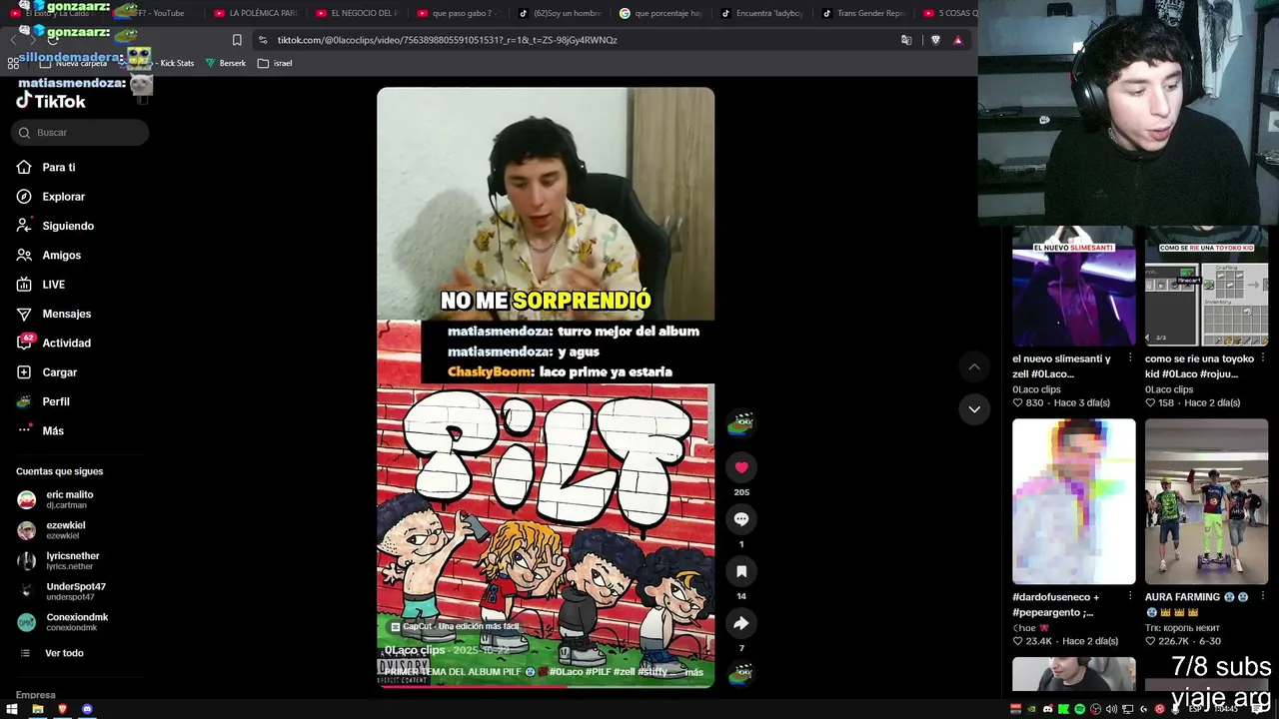
Task: Open followed account UnderSpot47
Action: coord(76,591)
